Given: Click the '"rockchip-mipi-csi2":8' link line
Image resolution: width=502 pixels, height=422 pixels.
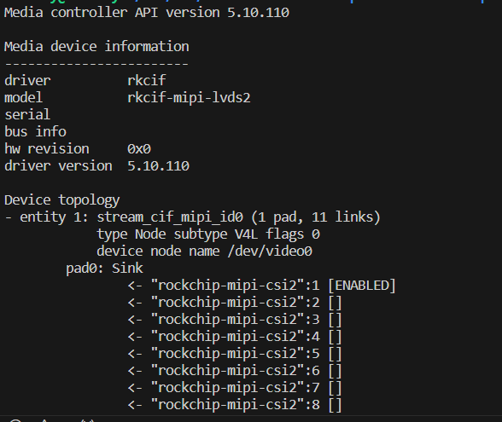Looking at the screenshot, I should [235, 405].
